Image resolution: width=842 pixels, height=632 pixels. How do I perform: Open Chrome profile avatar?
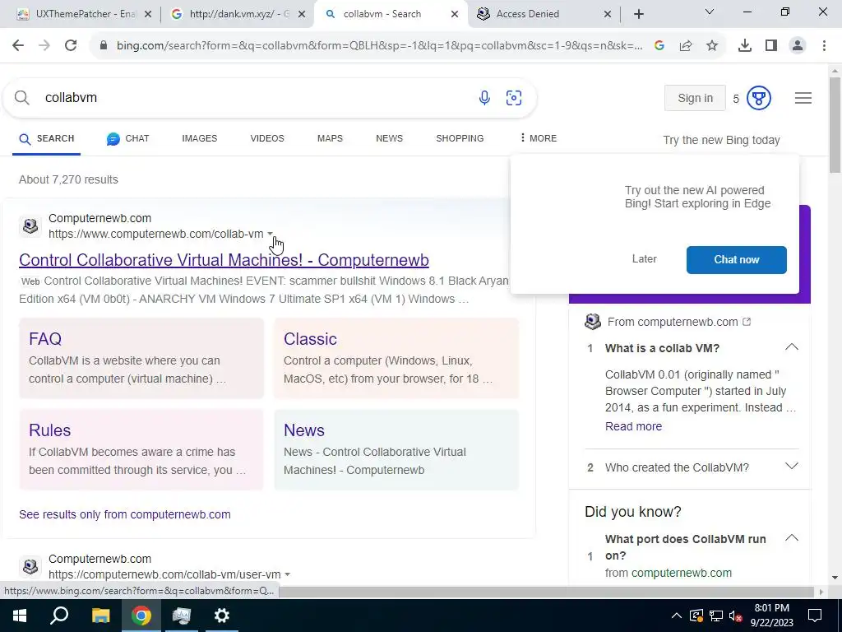pos(798,46)
